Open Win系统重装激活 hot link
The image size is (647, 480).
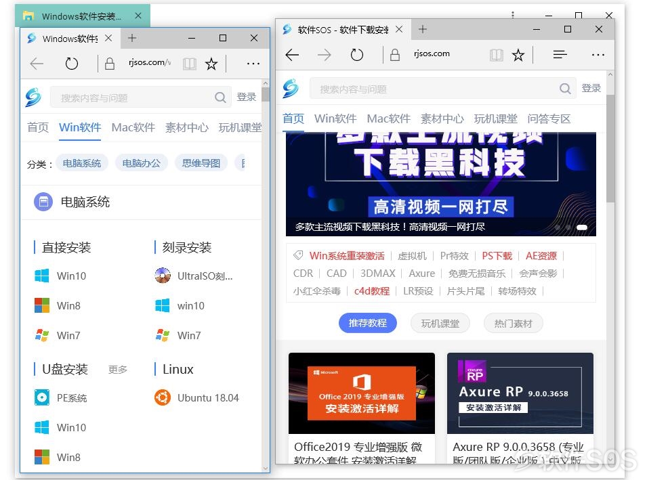click(x=347, y=256)
